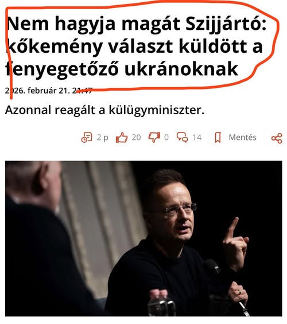
Task: Click the share icon
Action: (x=277, y=138)
